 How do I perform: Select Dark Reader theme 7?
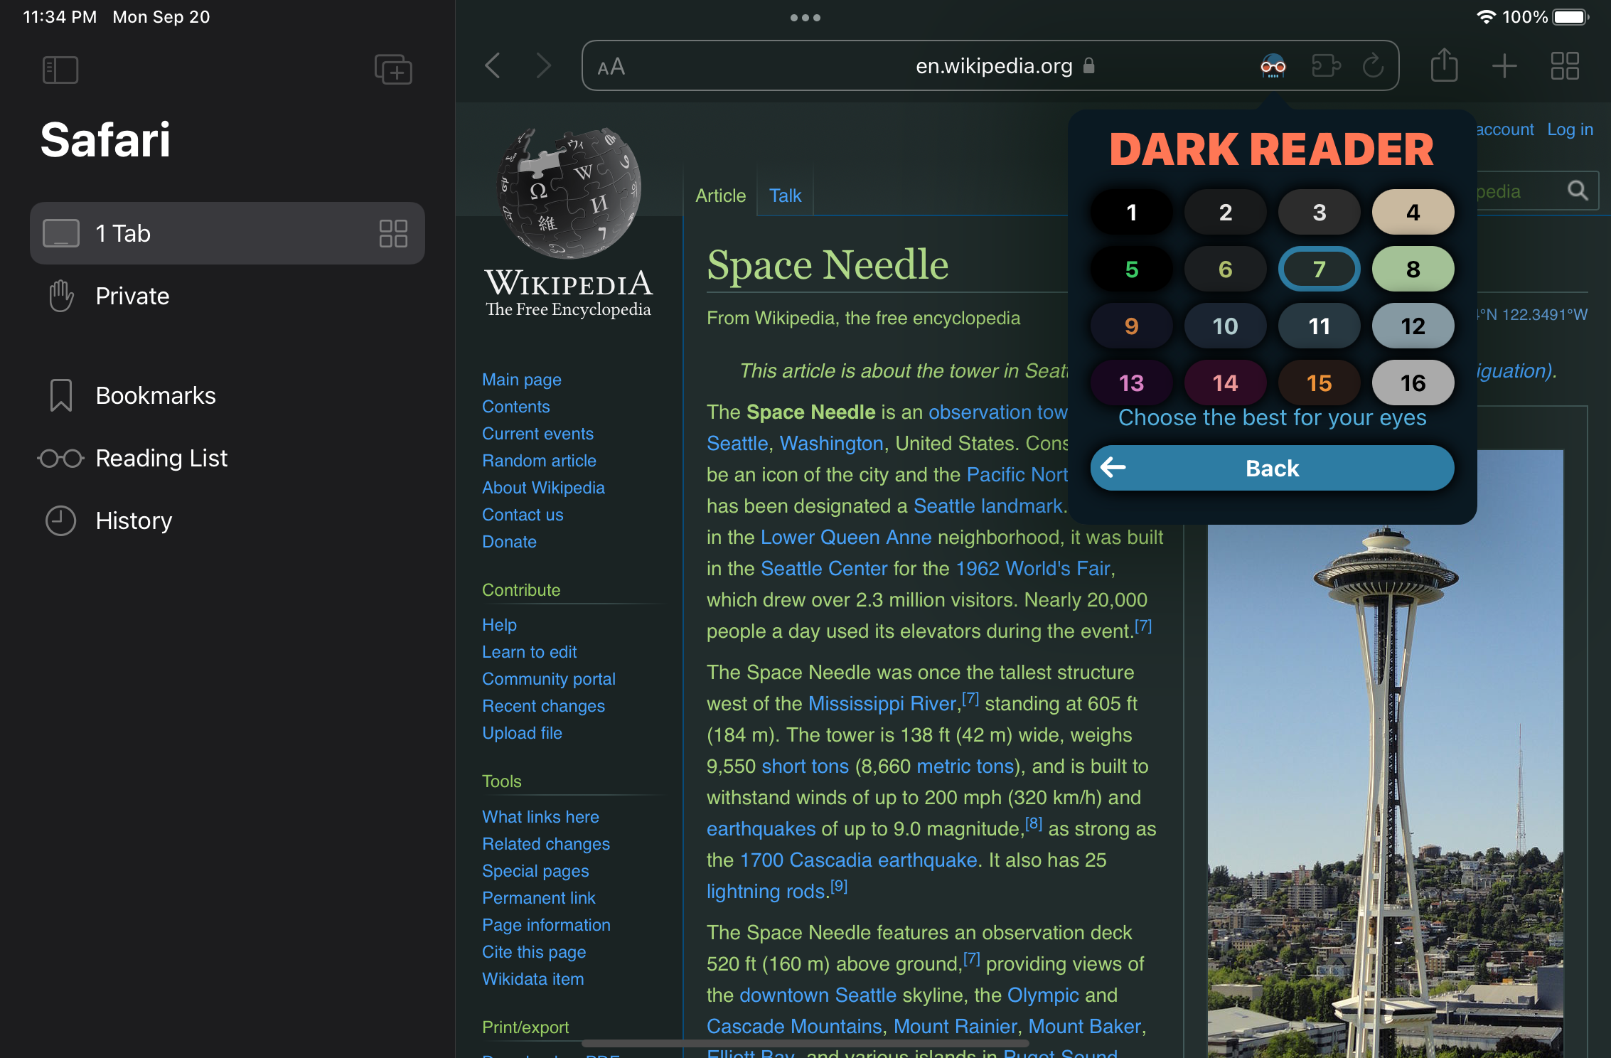coord(1319,269)
